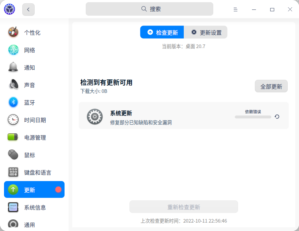
Task: Click the retry icon beside dependency error
Action: click(277, 117)
